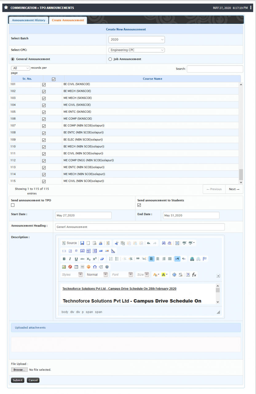Click the Undo arrow icon

pos(149,243)
